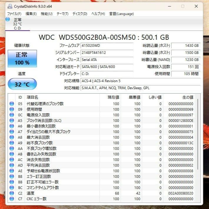The image size is (209, 209).
Task: Click the しきい値 column header
Action: point(153,97)
